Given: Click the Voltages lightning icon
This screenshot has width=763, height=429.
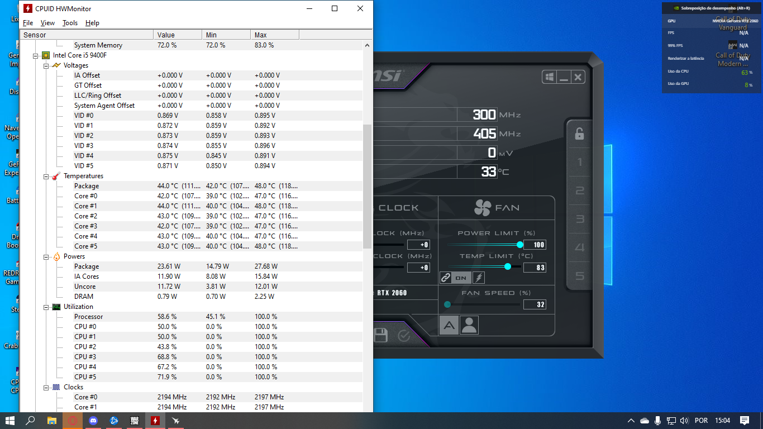Looking at the screenshot, I should click(x=56, y=65).
